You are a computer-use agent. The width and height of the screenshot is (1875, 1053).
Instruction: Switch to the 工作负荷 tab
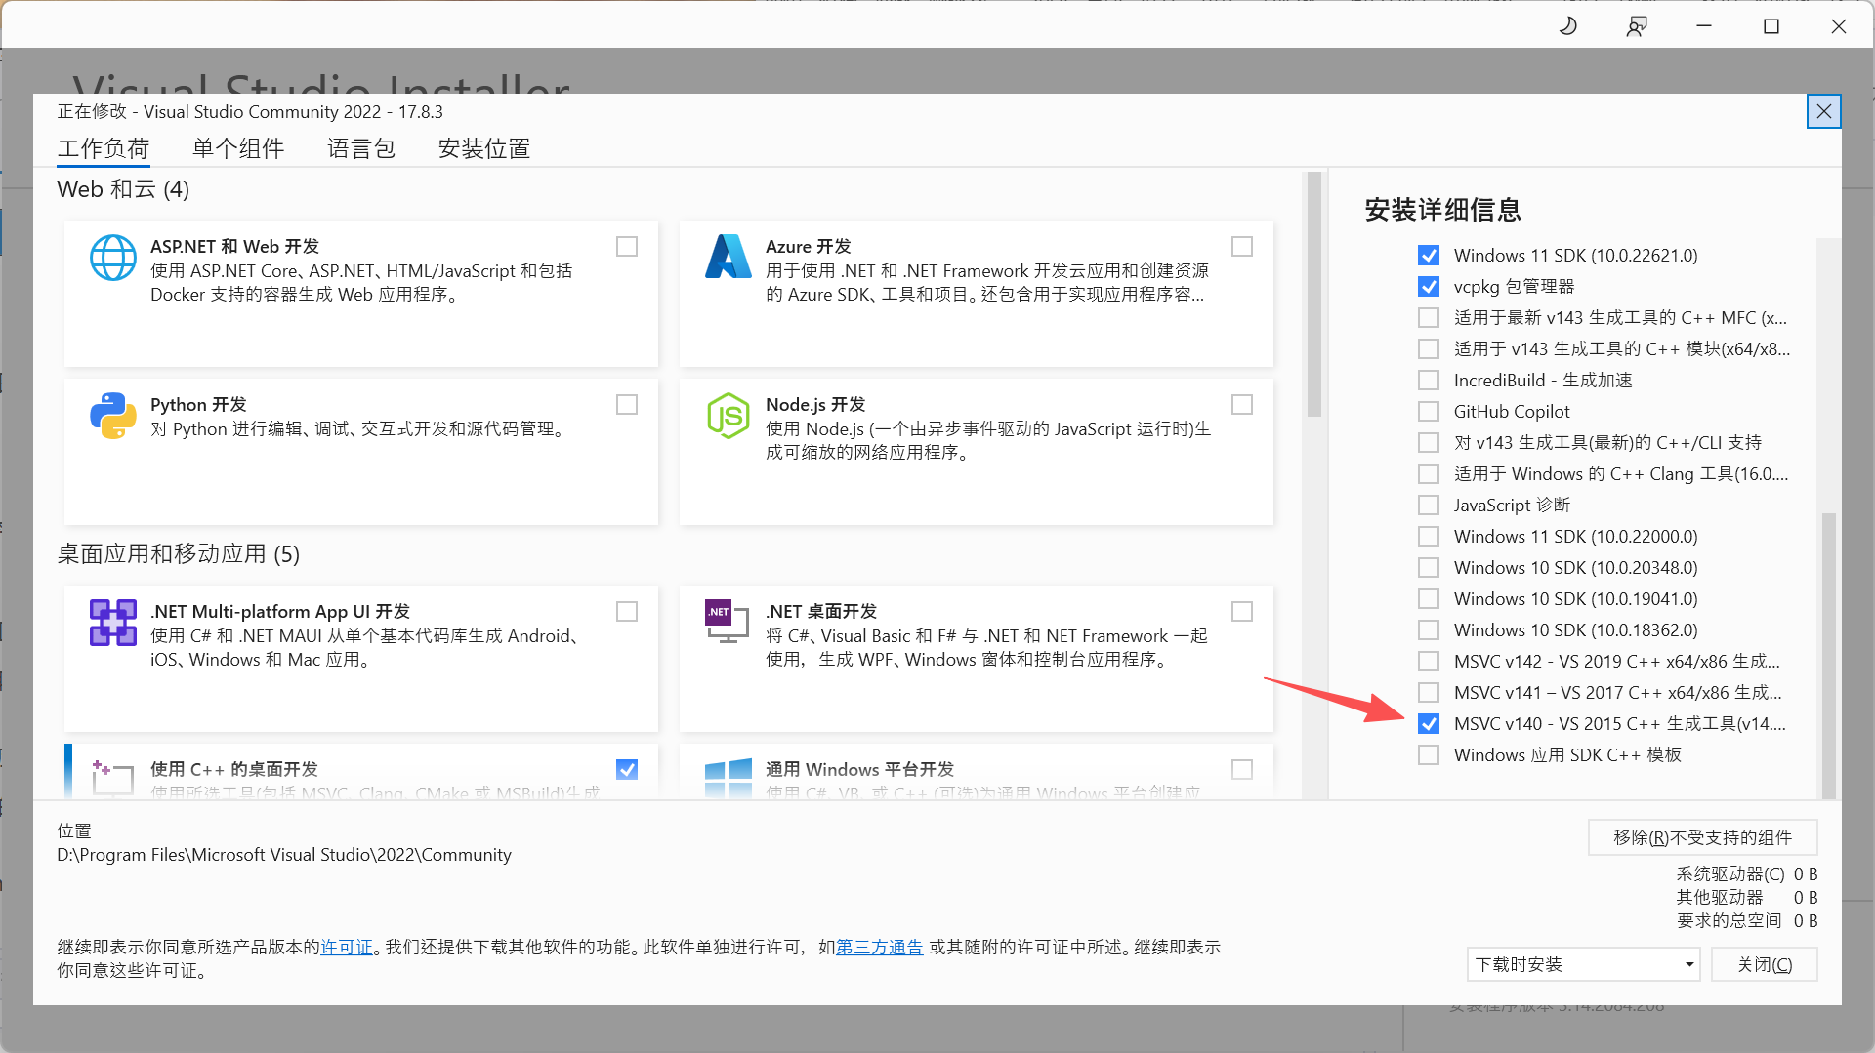pyautogui.click(x=104, y=148)
